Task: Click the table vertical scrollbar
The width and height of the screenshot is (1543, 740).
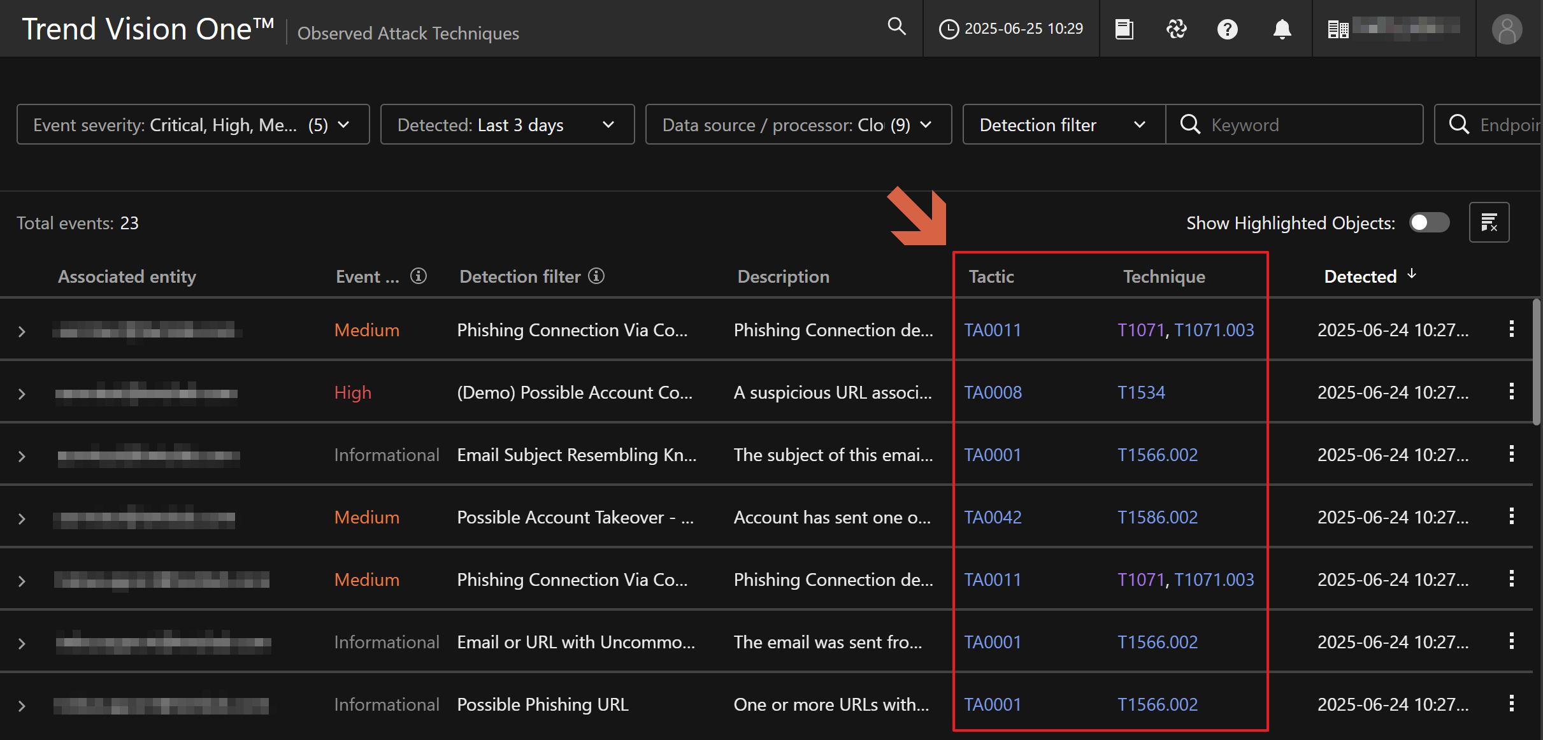Action: click(1536, 363)
